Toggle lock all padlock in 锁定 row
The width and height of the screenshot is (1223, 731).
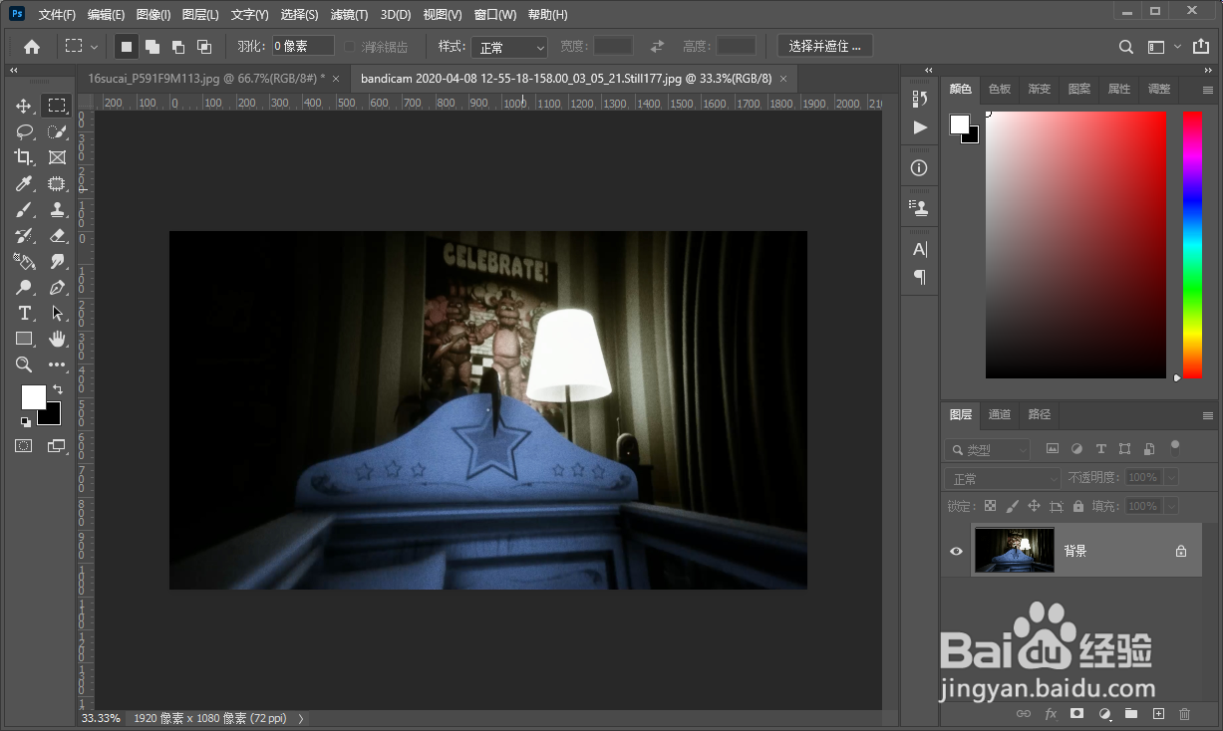tap(1078, 506)
